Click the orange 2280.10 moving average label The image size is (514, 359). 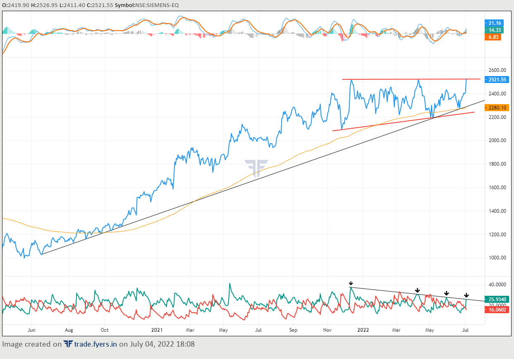[x=497, y=107]
